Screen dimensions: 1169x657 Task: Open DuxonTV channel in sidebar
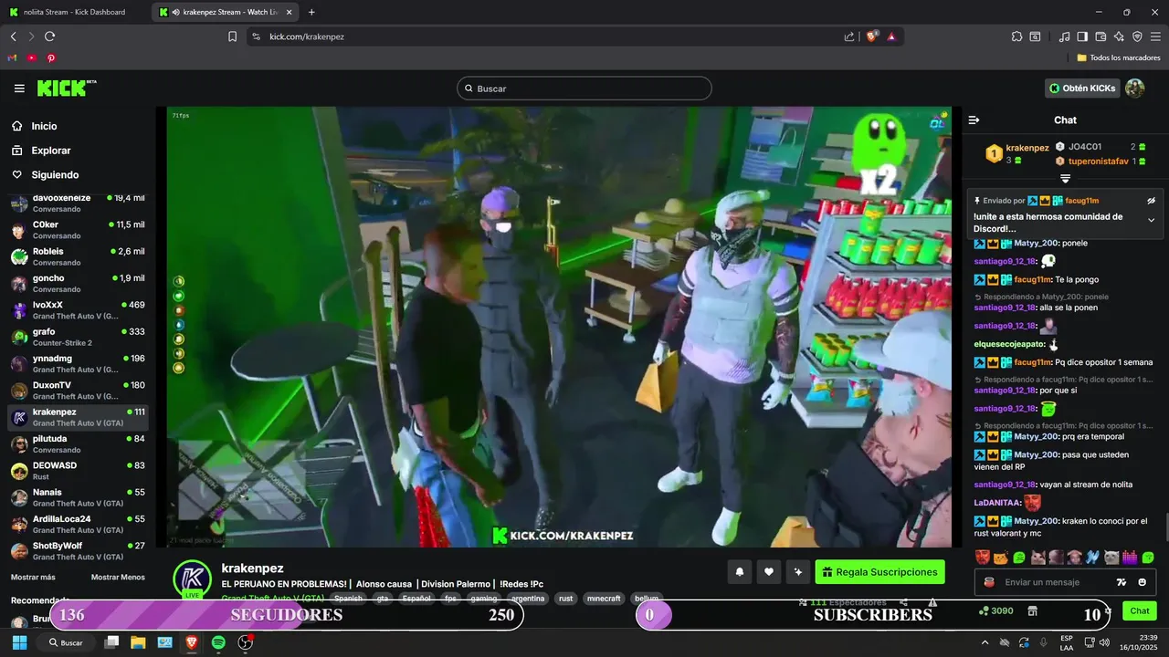[x=77, y=391]
